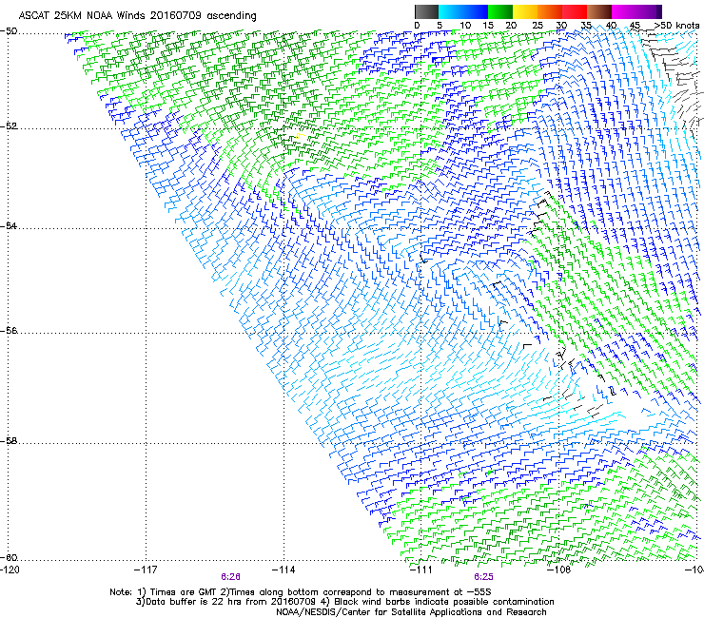Image resolution: width=704 pixels, height=618 pixels.
Task: Click the yellow 20-25 knots legend segment
Action: tap(525, 11)
